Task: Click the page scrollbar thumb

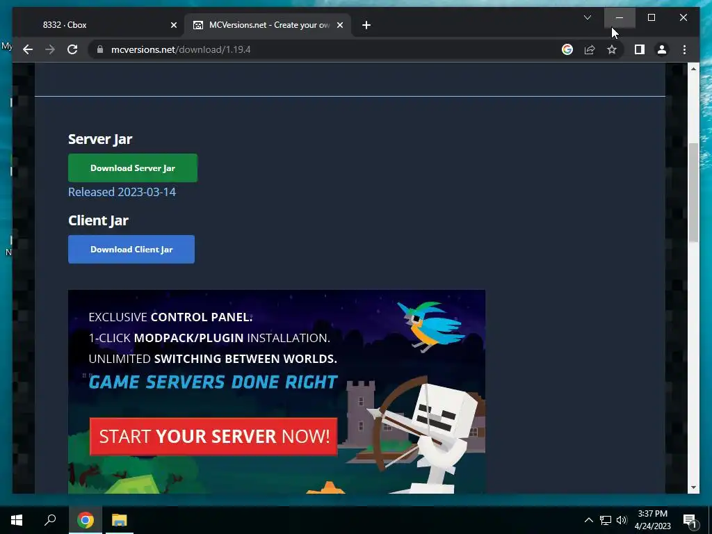Action: 693,193
